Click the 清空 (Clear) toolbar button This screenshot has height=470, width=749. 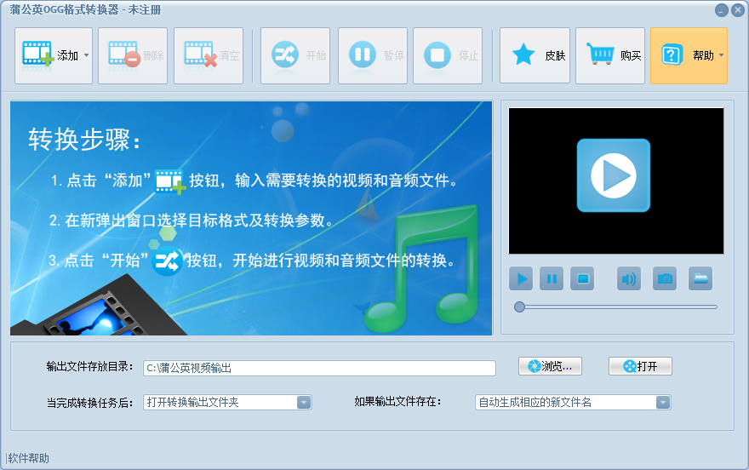click(x=208, y=55)
